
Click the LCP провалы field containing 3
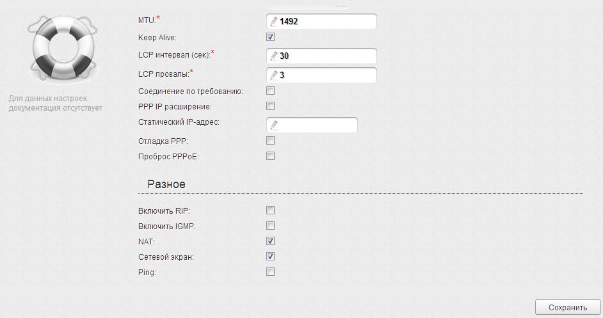tap(321, 75)
